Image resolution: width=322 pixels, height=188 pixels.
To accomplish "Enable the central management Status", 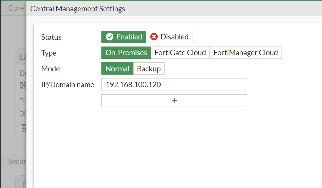I will [x=123, y=37].
